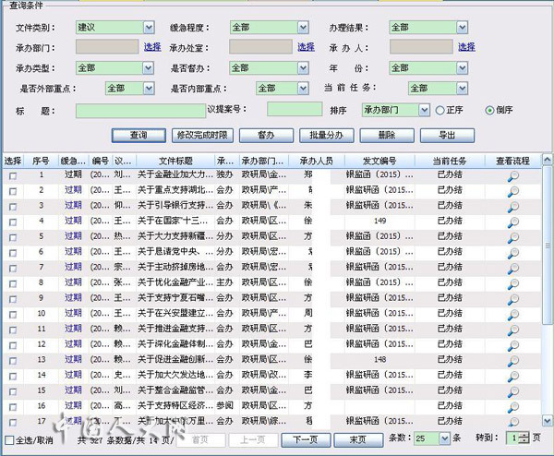This screenshot has height=456, width=554.
Task: Open flow viewer magnifier for row 3
Action: [513, 207]
